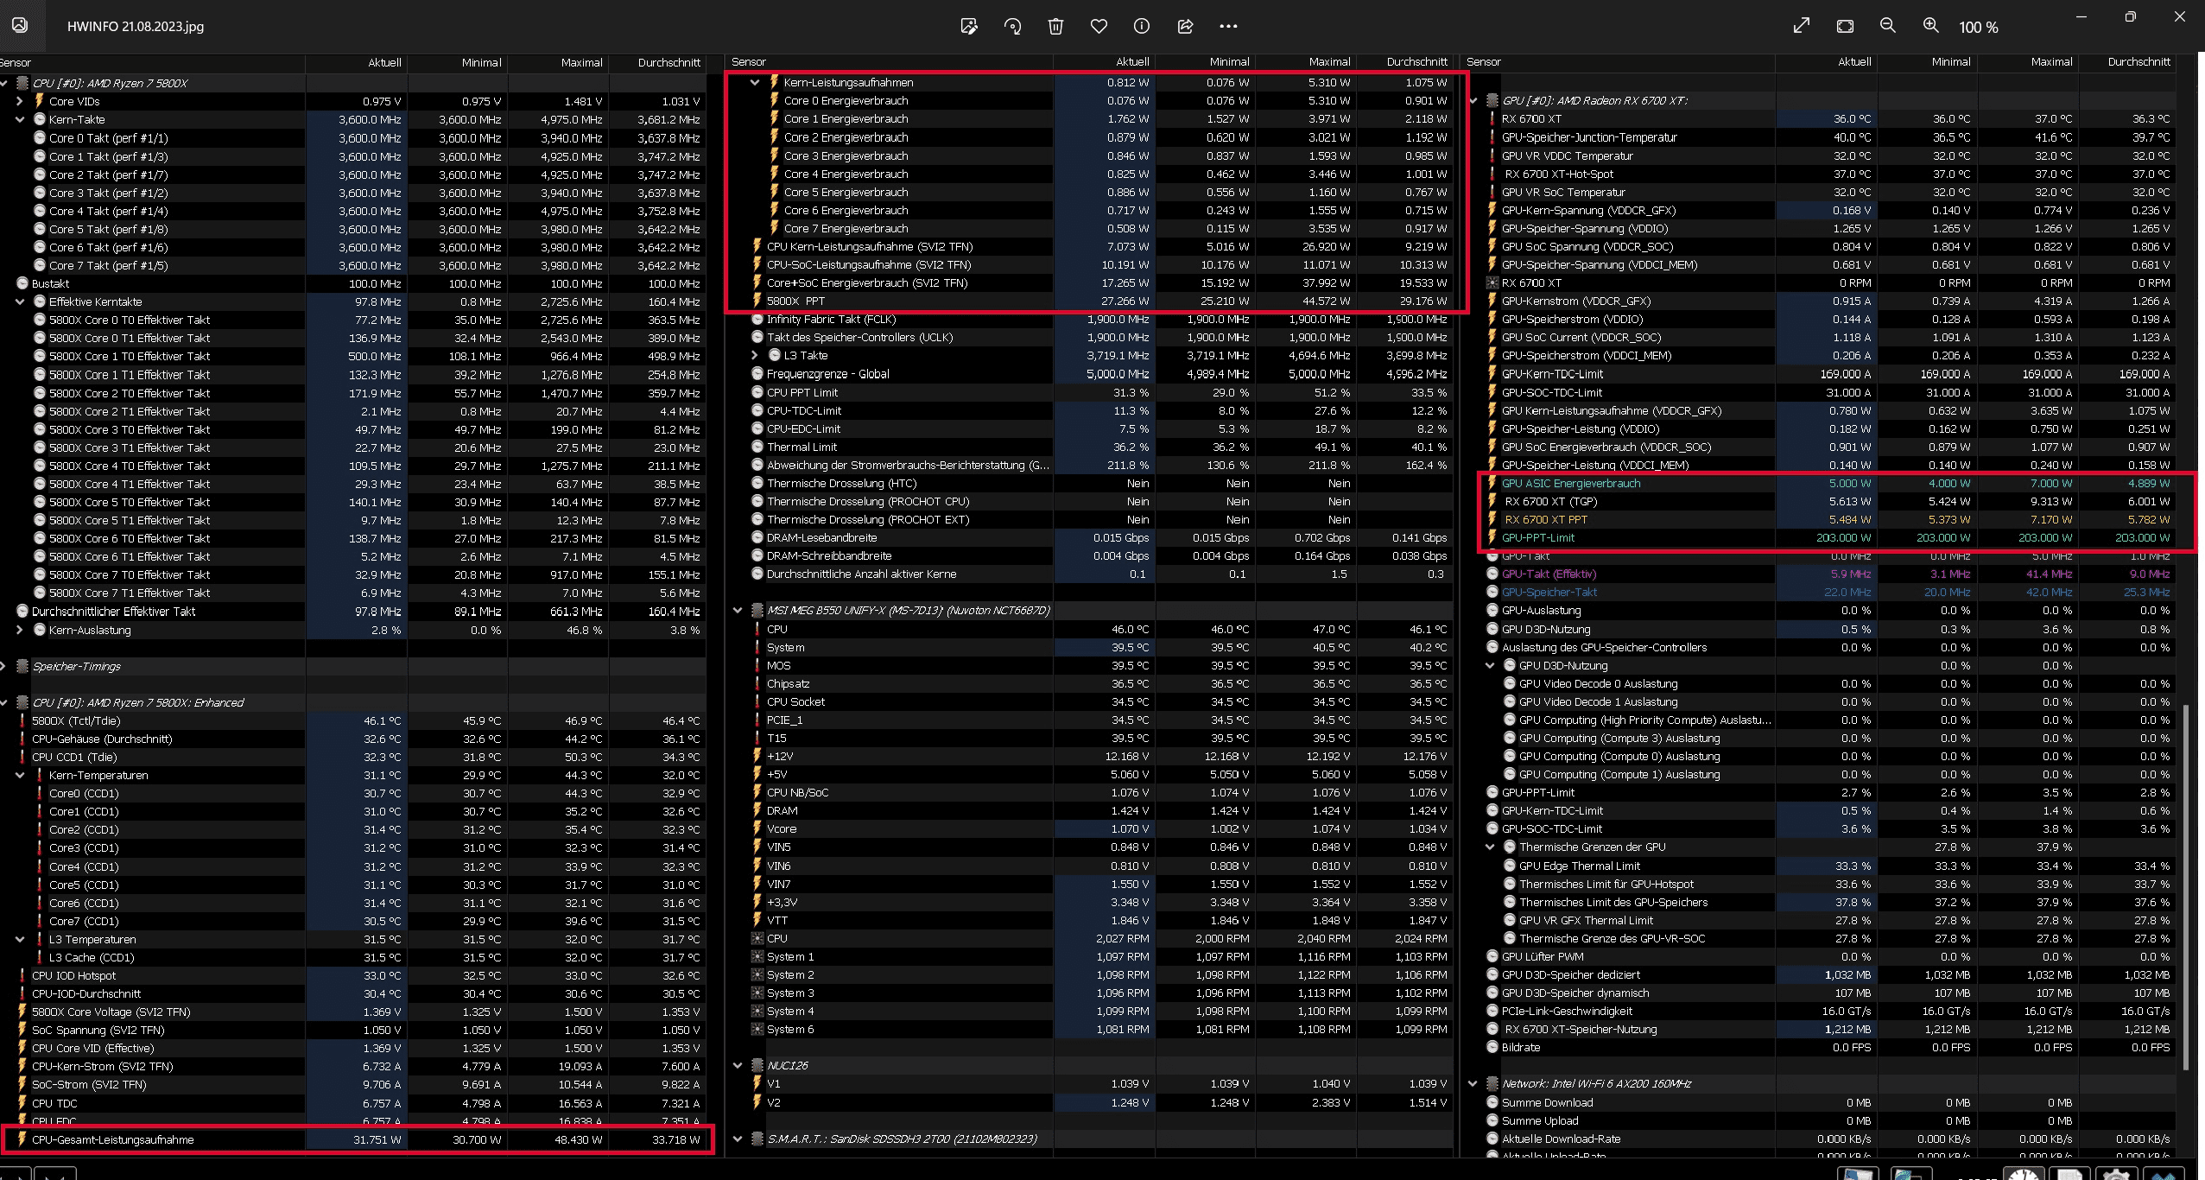
Task: Select the GPU-Speicher-Junction-Temperatur row
Action: click(1828, 136)
